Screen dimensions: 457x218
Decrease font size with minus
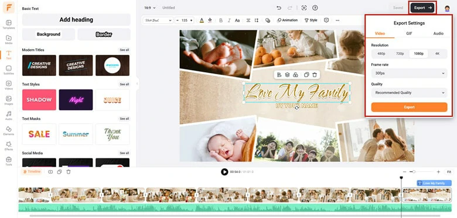coord(177,20)
